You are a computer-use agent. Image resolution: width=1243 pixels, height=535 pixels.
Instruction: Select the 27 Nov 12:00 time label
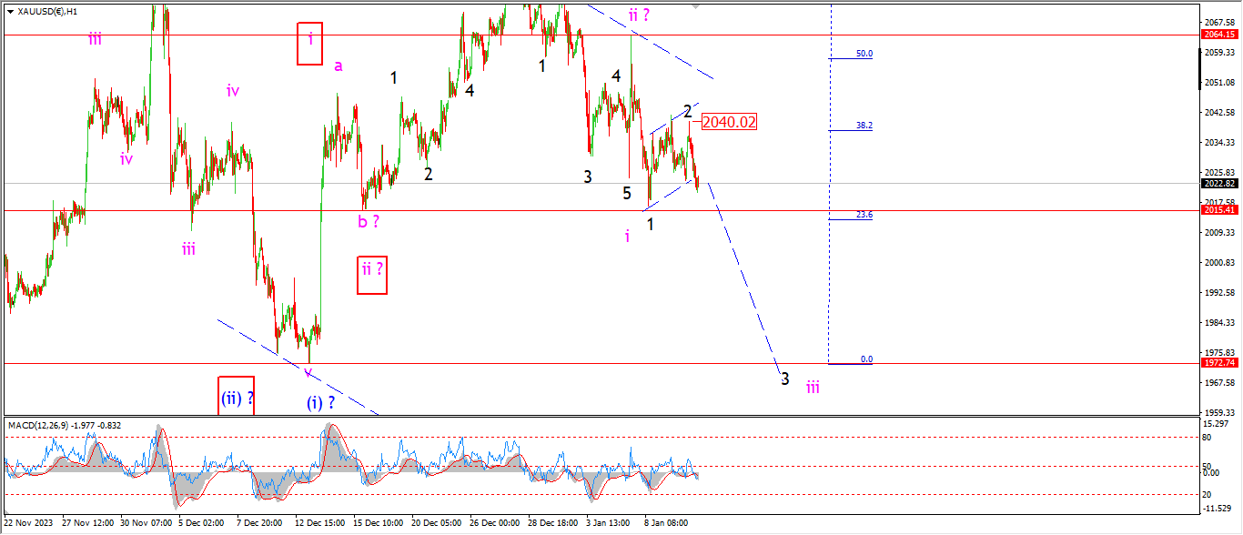tap(88, 523)
